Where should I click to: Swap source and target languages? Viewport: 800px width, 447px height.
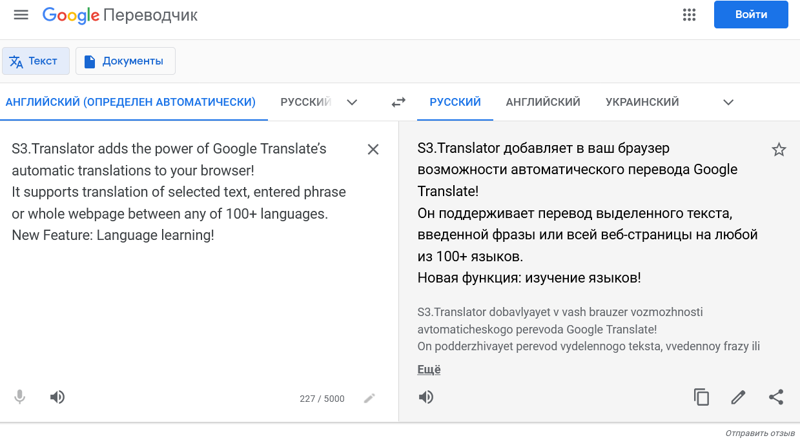click(398, 102)
